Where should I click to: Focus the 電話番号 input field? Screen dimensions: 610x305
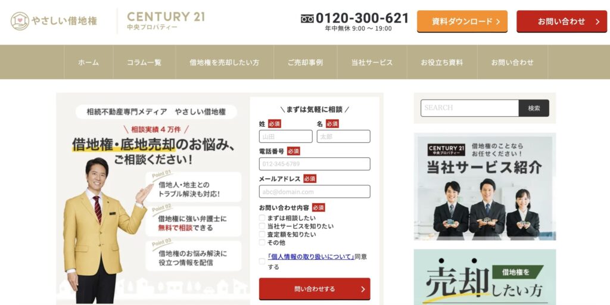315,164
